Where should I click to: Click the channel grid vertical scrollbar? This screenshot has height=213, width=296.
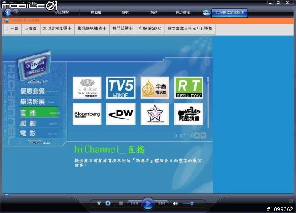208,102
